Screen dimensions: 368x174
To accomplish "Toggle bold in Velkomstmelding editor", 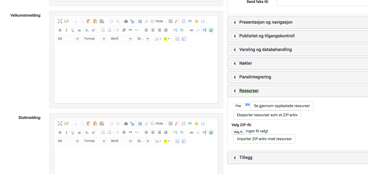I will [x=60, y=30].
